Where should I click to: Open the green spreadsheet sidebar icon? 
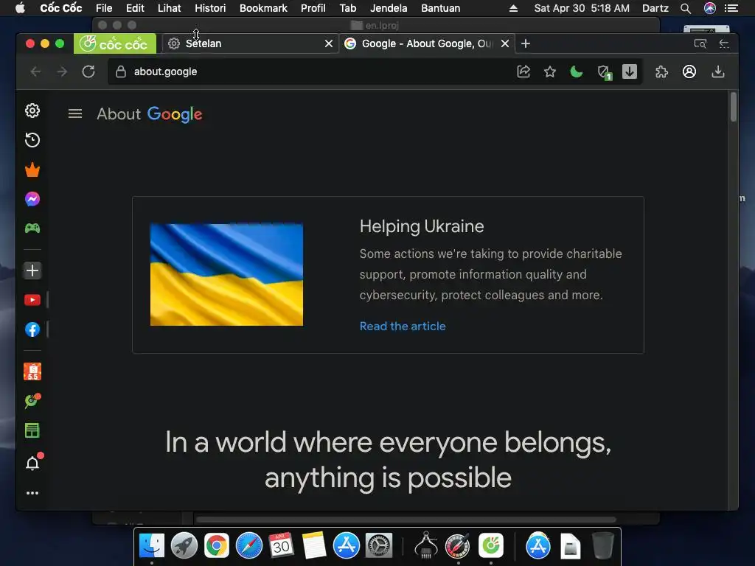(32, 430)
